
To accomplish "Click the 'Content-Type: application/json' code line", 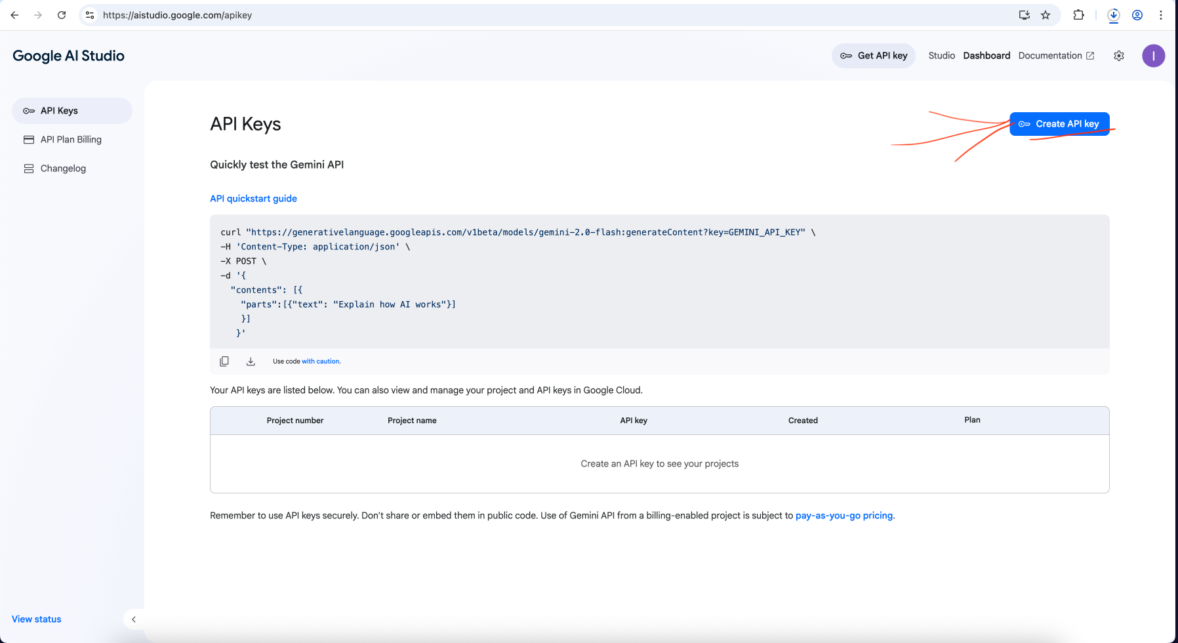I will (315, 247).
